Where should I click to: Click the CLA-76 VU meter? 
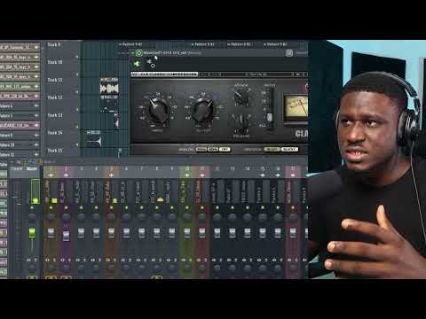click(x=296, y=107)
